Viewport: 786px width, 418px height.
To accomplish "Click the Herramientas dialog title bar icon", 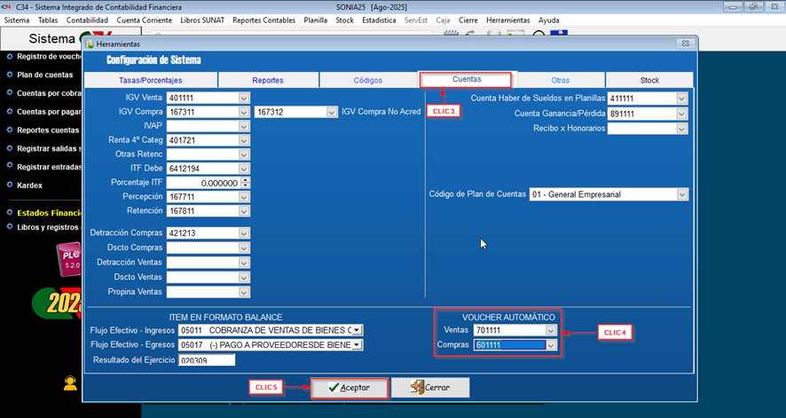I will tap(90, 43).
